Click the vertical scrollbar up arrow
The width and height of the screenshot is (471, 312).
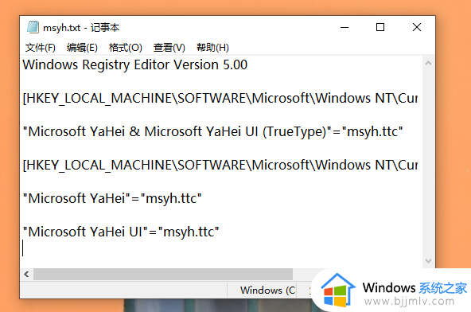pyautogui.click(x=429, y=63)
